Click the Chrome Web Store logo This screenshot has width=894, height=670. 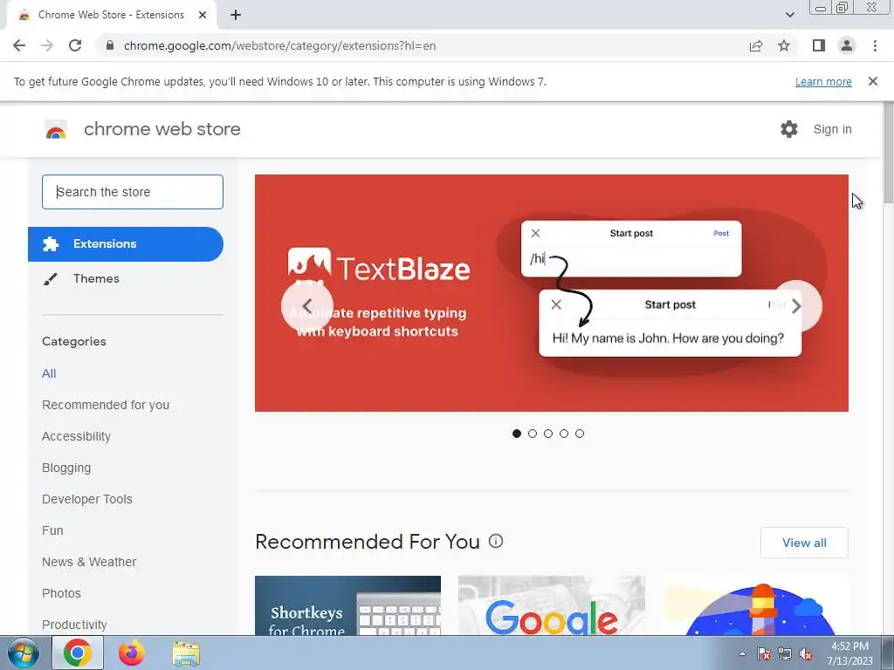point(56,130)
